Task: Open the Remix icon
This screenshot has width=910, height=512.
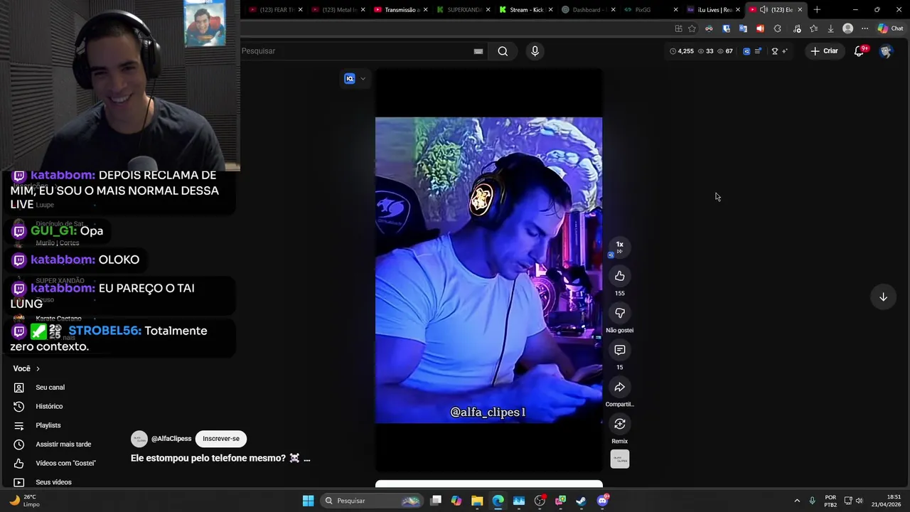Action: 619,424
